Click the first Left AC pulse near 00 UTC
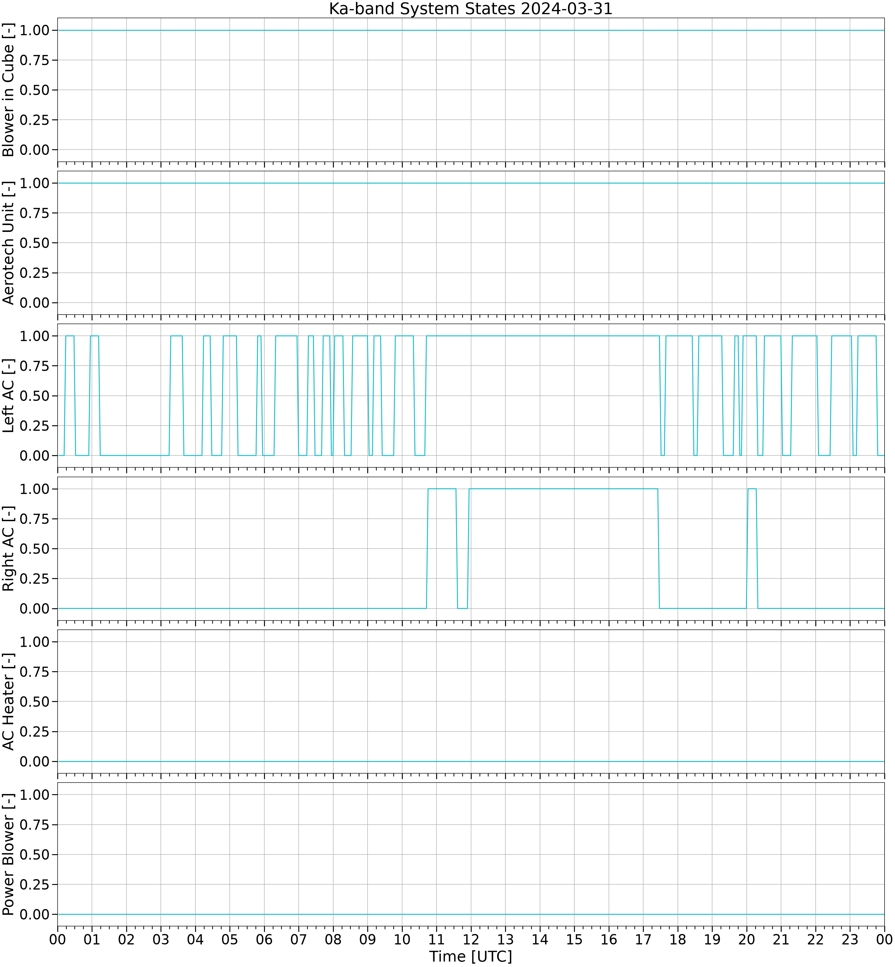895x967 pixels. pyautogui.click(x=70, y=336)
